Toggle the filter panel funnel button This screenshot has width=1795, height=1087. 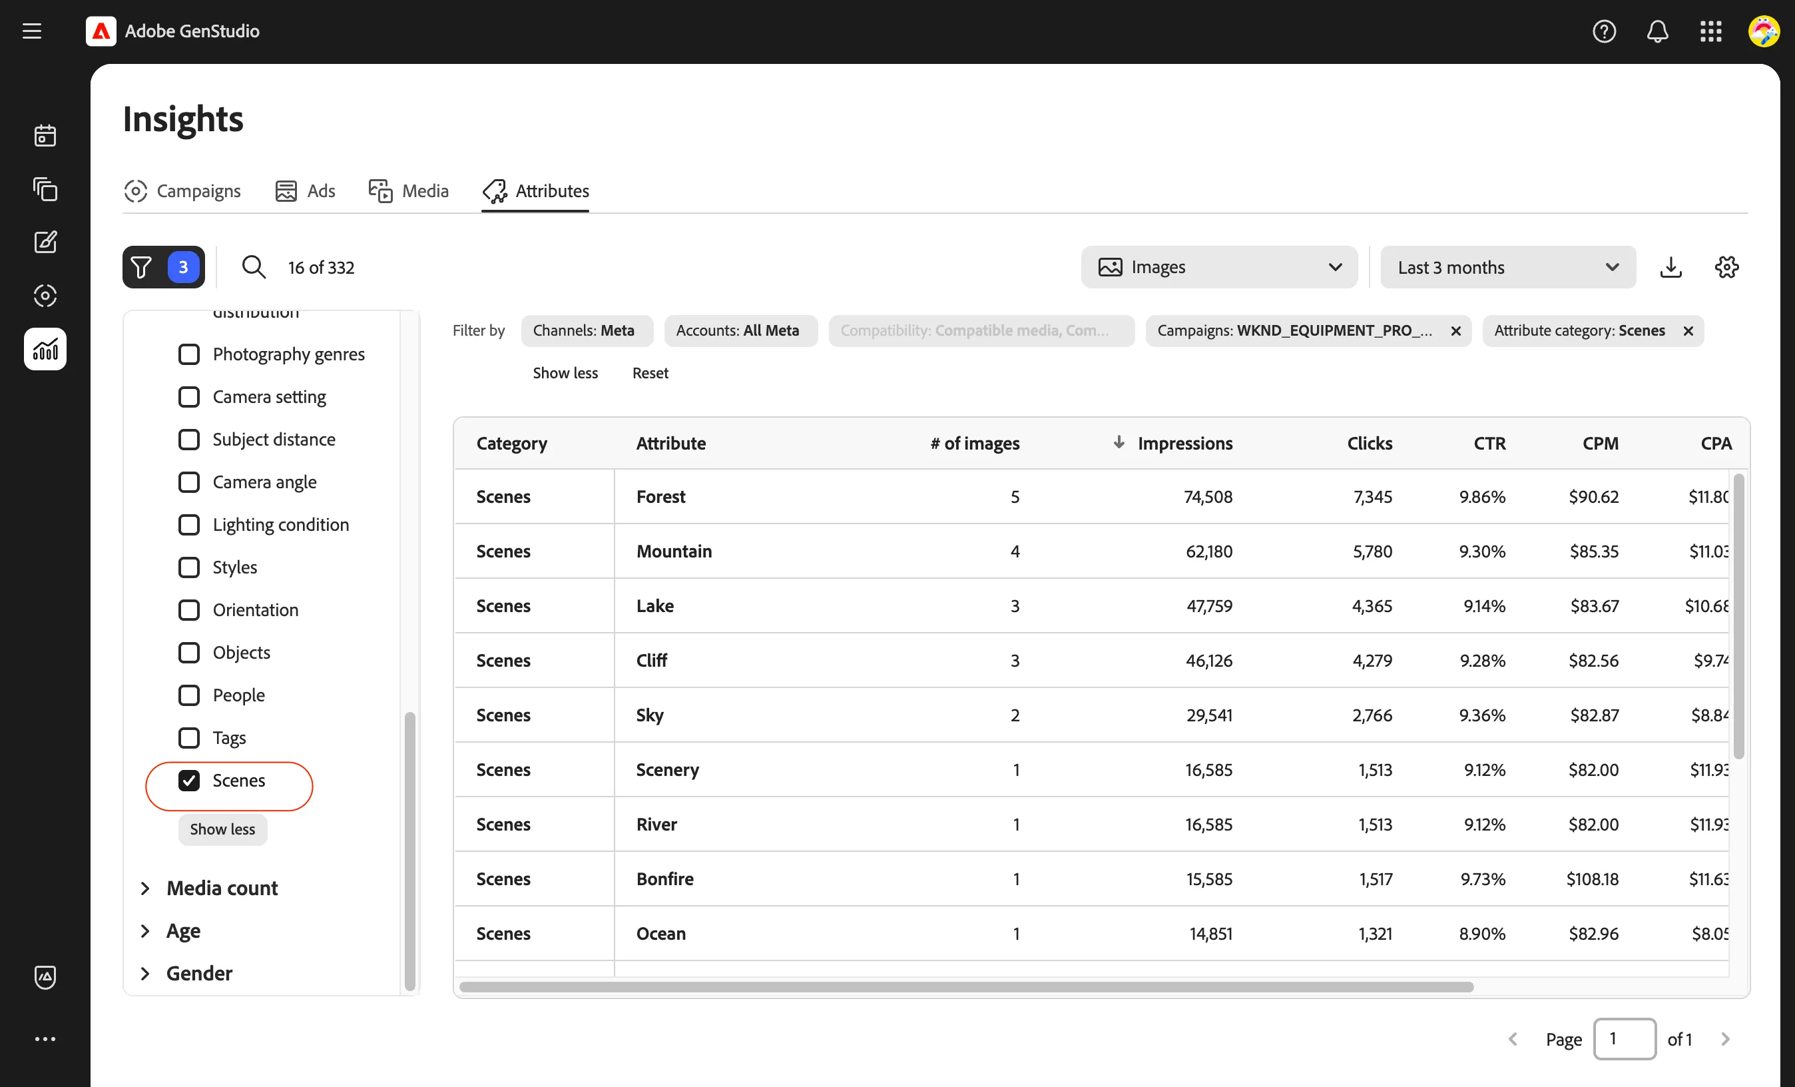163,267
